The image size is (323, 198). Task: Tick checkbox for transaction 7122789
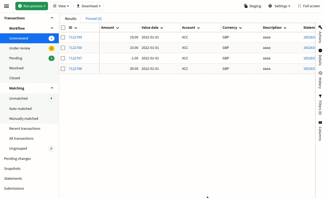(x=63, y=37)
